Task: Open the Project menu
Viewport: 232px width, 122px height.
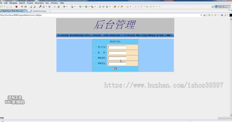Action: [30, 3]
